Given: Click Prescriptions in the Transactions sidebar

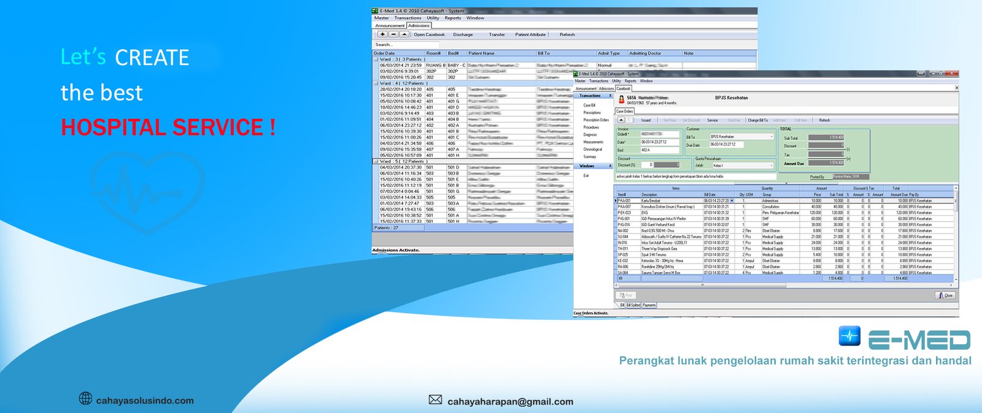Looking at the screenshot, I should [x=592, y=113].
